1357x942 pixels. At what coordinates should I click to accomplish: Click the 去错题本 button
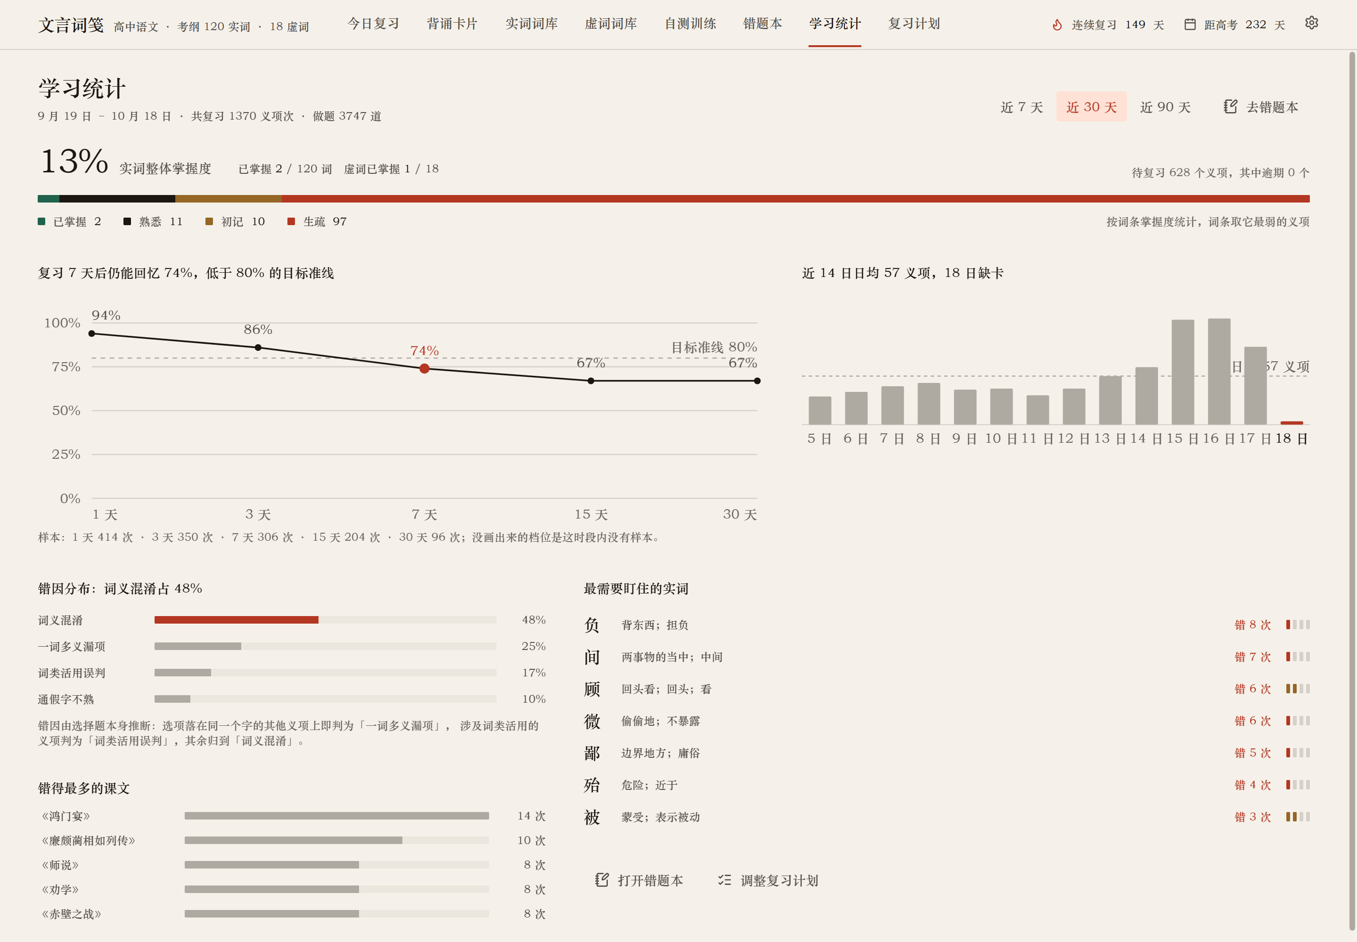[x=1261, y=107]
